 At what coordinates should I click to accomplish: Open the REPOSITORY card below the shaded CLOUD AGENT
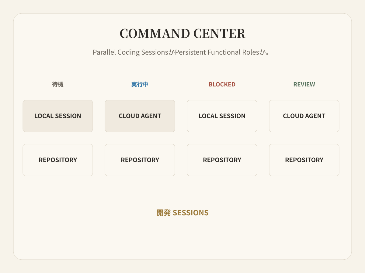(140, 160)
